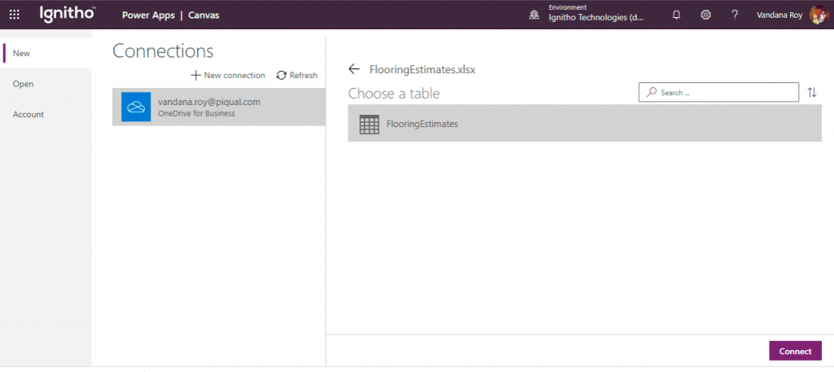Click the Ignitho Technologies environment name
The image size is (834, 372).
tap(595, 18)
